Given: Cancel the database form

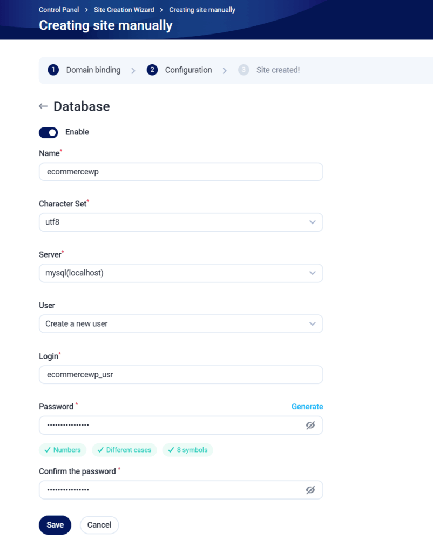Looking at the screenshot, I should point(99,525).
